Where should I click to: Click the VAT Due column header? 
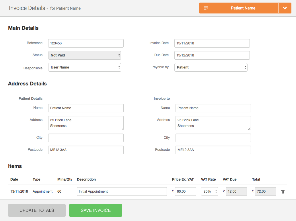pyautogui.click(x=229, y=179)
